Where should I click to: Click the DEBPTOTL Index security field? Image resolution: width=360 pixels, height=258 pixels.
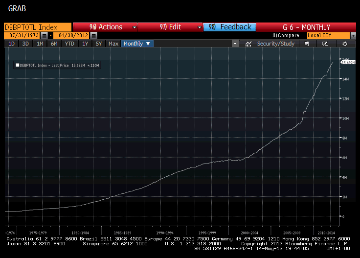[38, 27]
